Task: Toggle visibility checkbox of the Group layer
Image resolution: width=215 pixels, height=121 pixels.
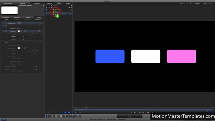Action: tap(47, 7)
